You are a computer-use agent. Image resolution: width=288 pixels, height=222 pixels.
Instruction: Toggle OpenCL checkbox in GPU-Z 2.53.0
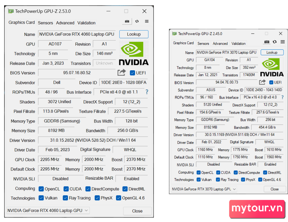[x=41, y=189]
